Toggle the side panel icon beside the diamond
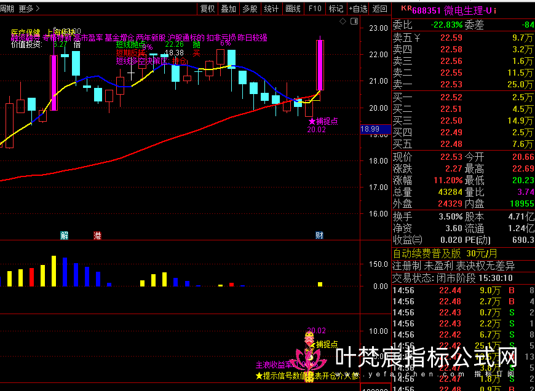535x391 pixels. click(x=354, y=22)
